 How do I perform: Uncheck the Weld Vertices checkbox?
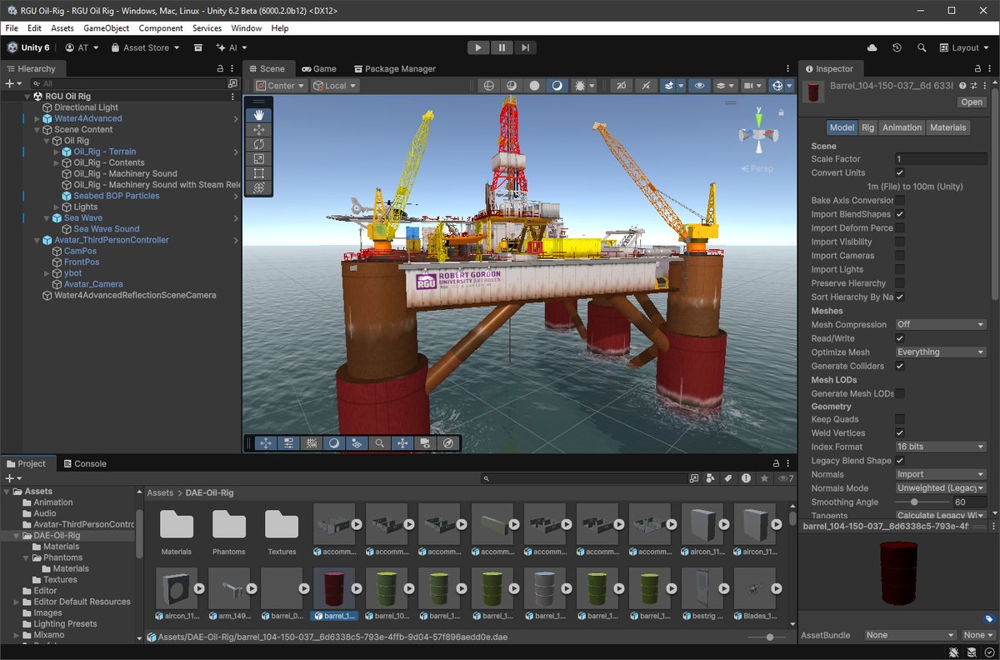coord(900,433)
